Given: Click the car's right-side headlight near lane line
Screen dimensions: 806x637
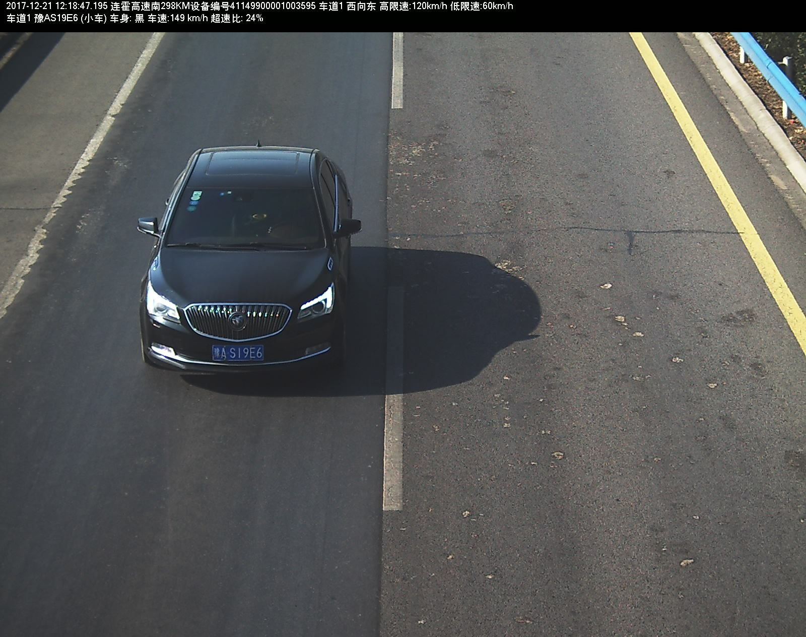Looking at the screenshot, I should click(x=317, y=302).
